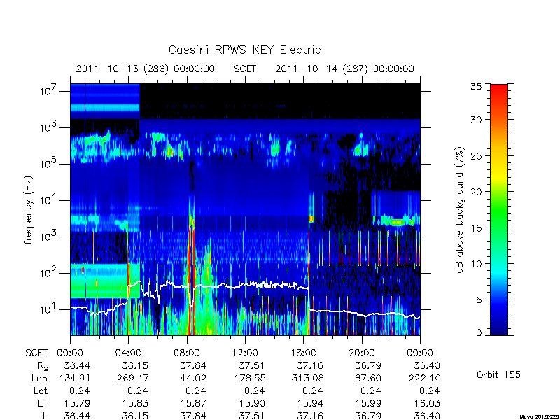Image resolution: width=560 pixels, height=420 pixels.
Task: Select the SCET label above the plot
Action: click(x=245, y=69)
